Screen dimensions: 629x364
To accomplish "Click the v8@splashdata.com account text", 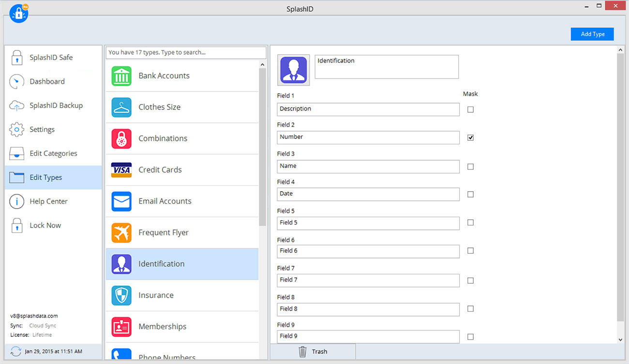I will click(34, 316).
